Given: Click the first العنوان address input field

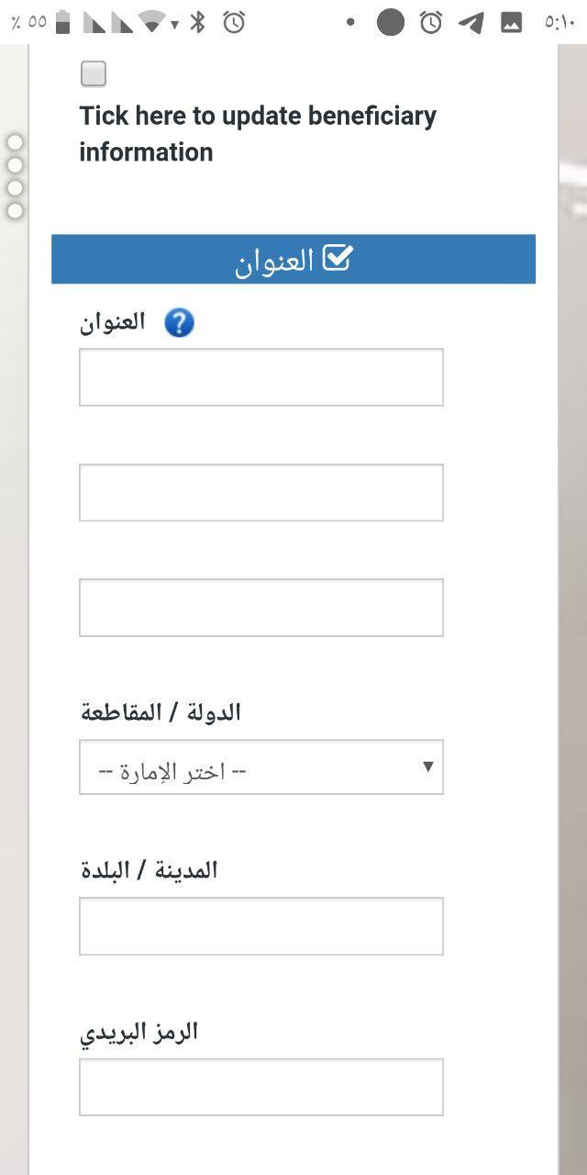Looking at the screenshot, I should [261, 377].
